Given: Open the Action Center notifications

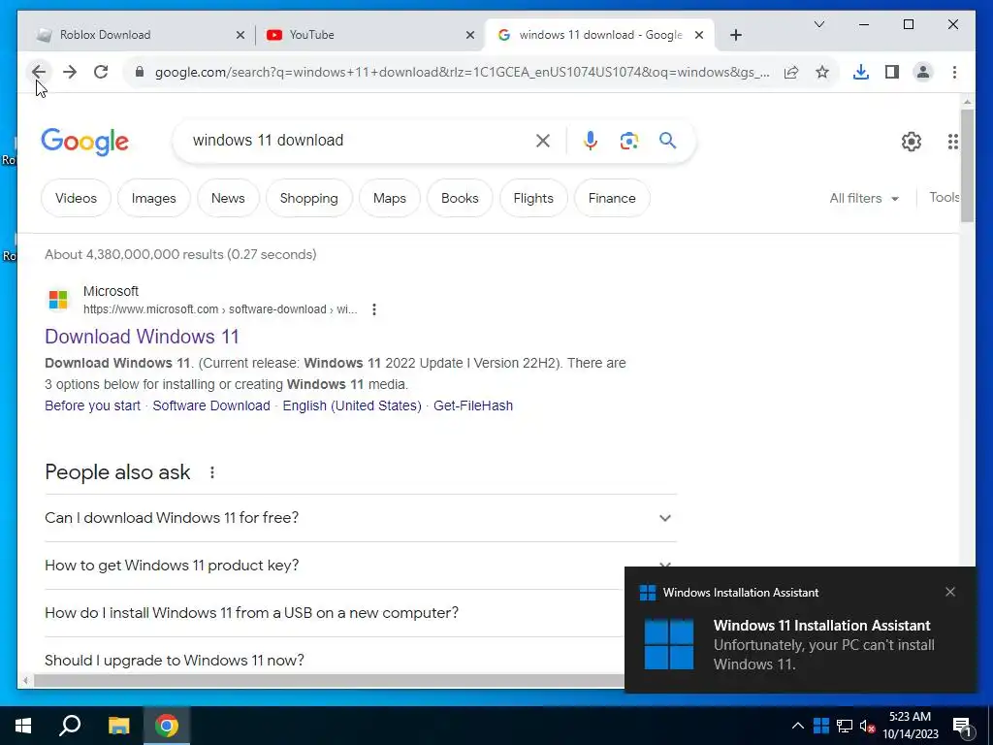Looking at the screenshot, I should 963,726.
